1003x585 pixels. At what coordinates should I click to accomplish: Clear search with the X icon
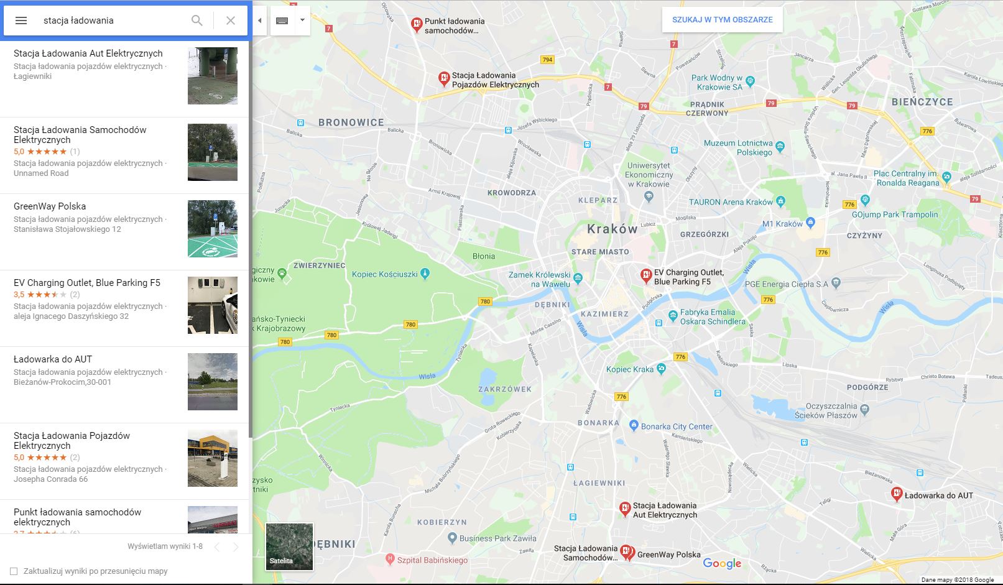(x=231, y=21)
